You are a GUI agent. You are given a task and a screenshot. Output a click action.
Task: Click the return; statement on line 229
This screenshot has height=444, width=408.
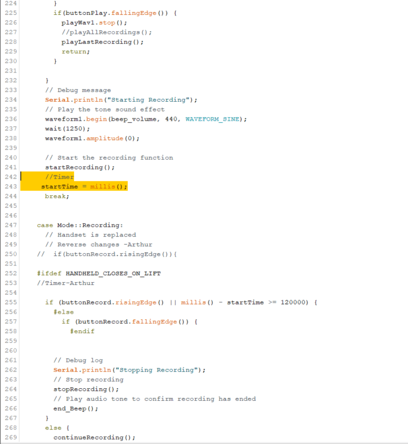pos(76,52)
